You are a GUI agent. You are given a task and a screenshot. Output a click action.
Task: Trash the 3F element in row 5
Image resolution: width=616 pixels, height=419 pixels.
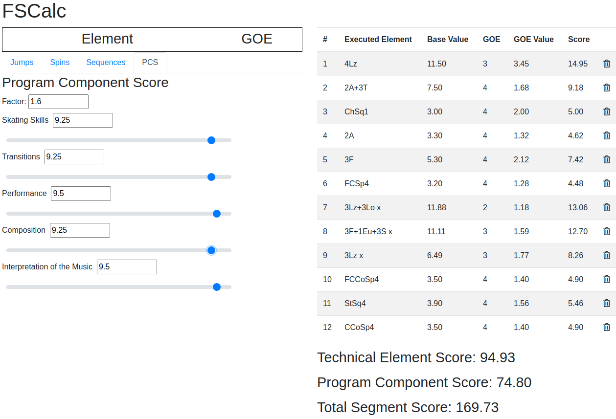(x=607, y=159)
